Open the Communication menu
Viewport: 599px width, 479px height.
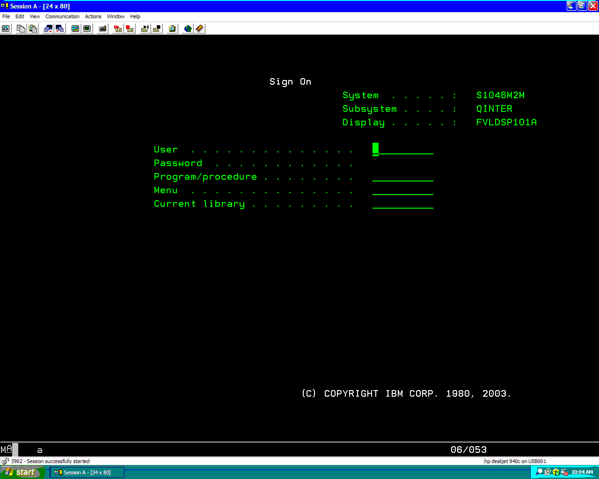(x=62, y=16)
